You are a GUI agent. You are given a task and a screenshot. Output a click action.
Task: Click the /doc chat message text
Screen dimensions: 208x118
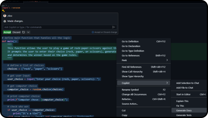coord(10,16)
